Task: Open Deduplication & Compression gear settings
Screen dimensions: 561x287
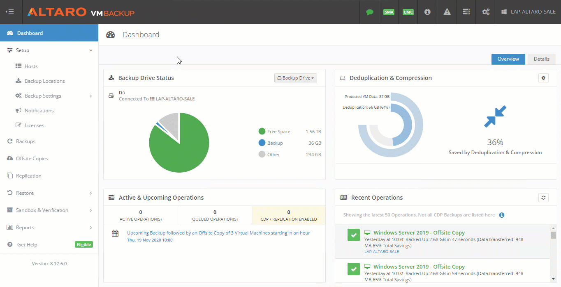Action: coord(543,78)
